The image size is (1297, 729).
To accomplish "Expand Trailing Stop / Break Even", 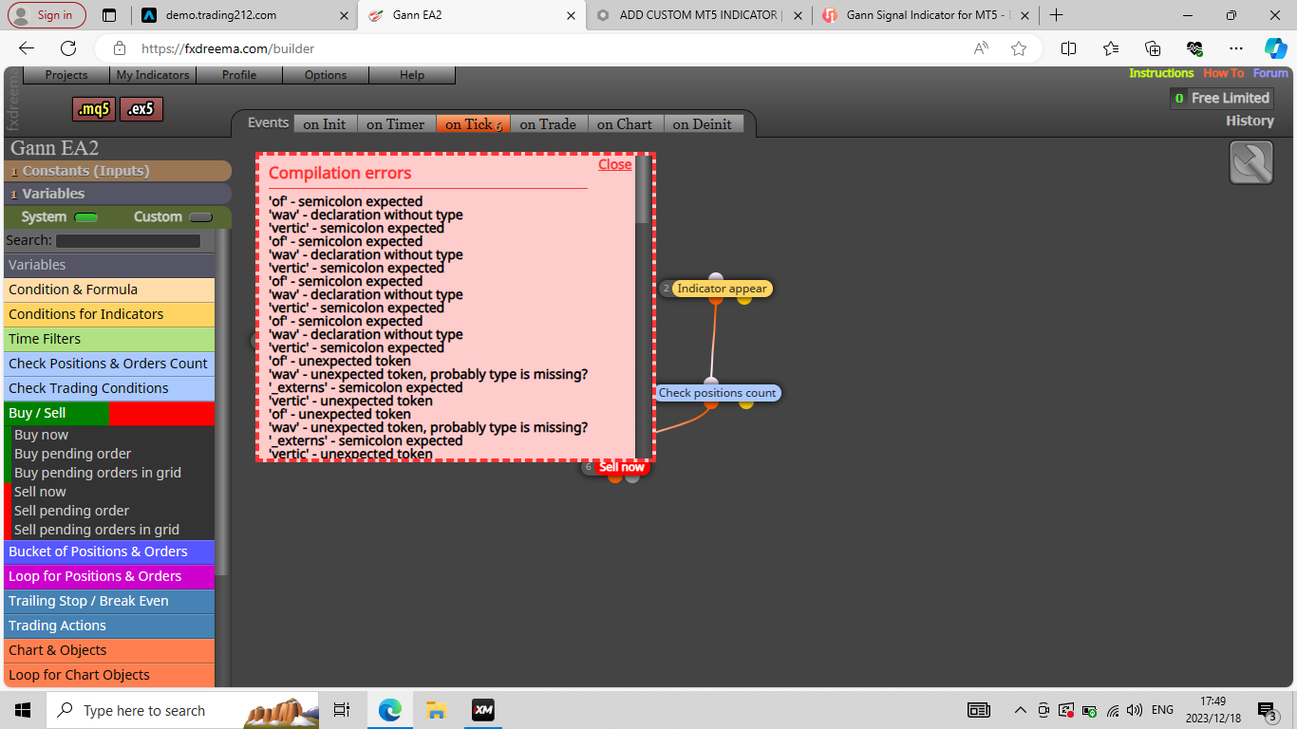I will (109, 601).
